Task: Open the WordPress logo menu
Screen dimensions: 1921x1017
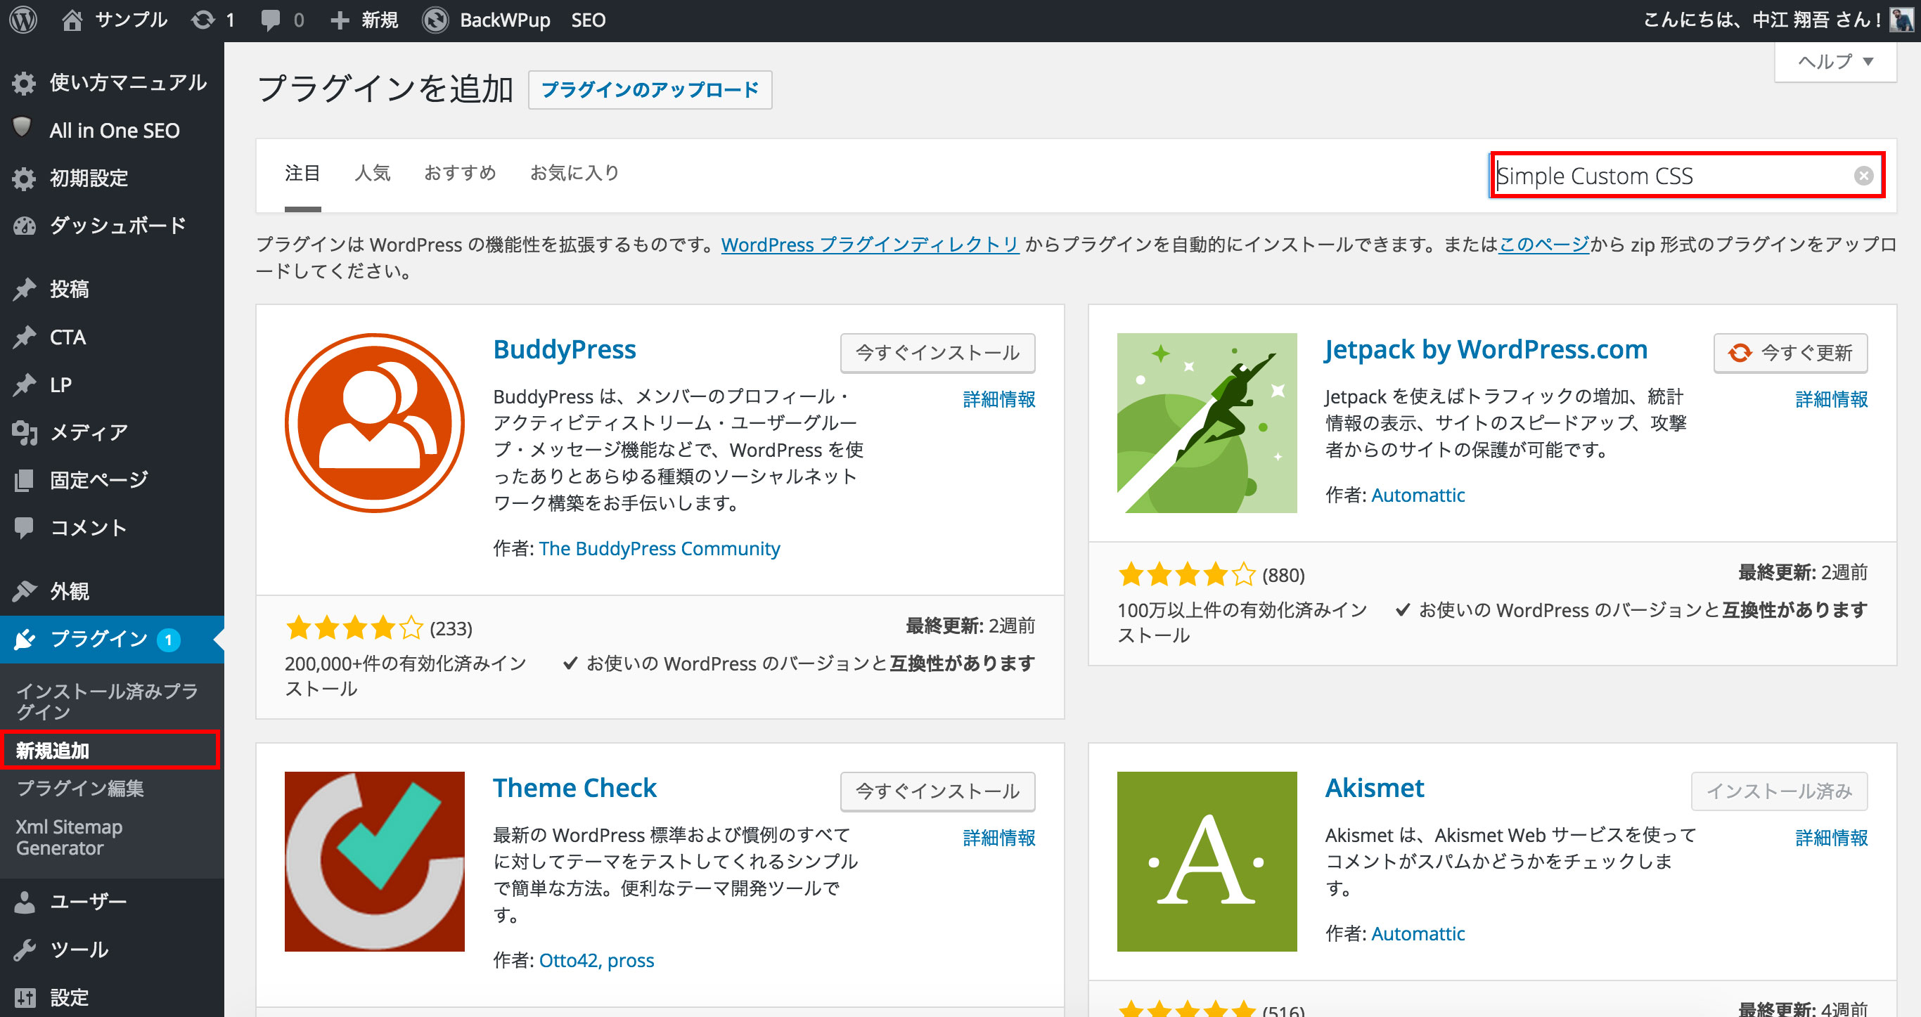Action: coord(23,20)
